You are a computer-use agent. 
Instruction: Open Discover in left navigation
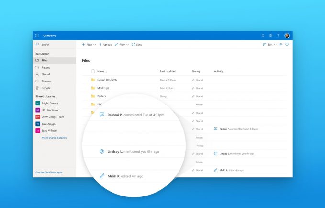coord(54,81)
